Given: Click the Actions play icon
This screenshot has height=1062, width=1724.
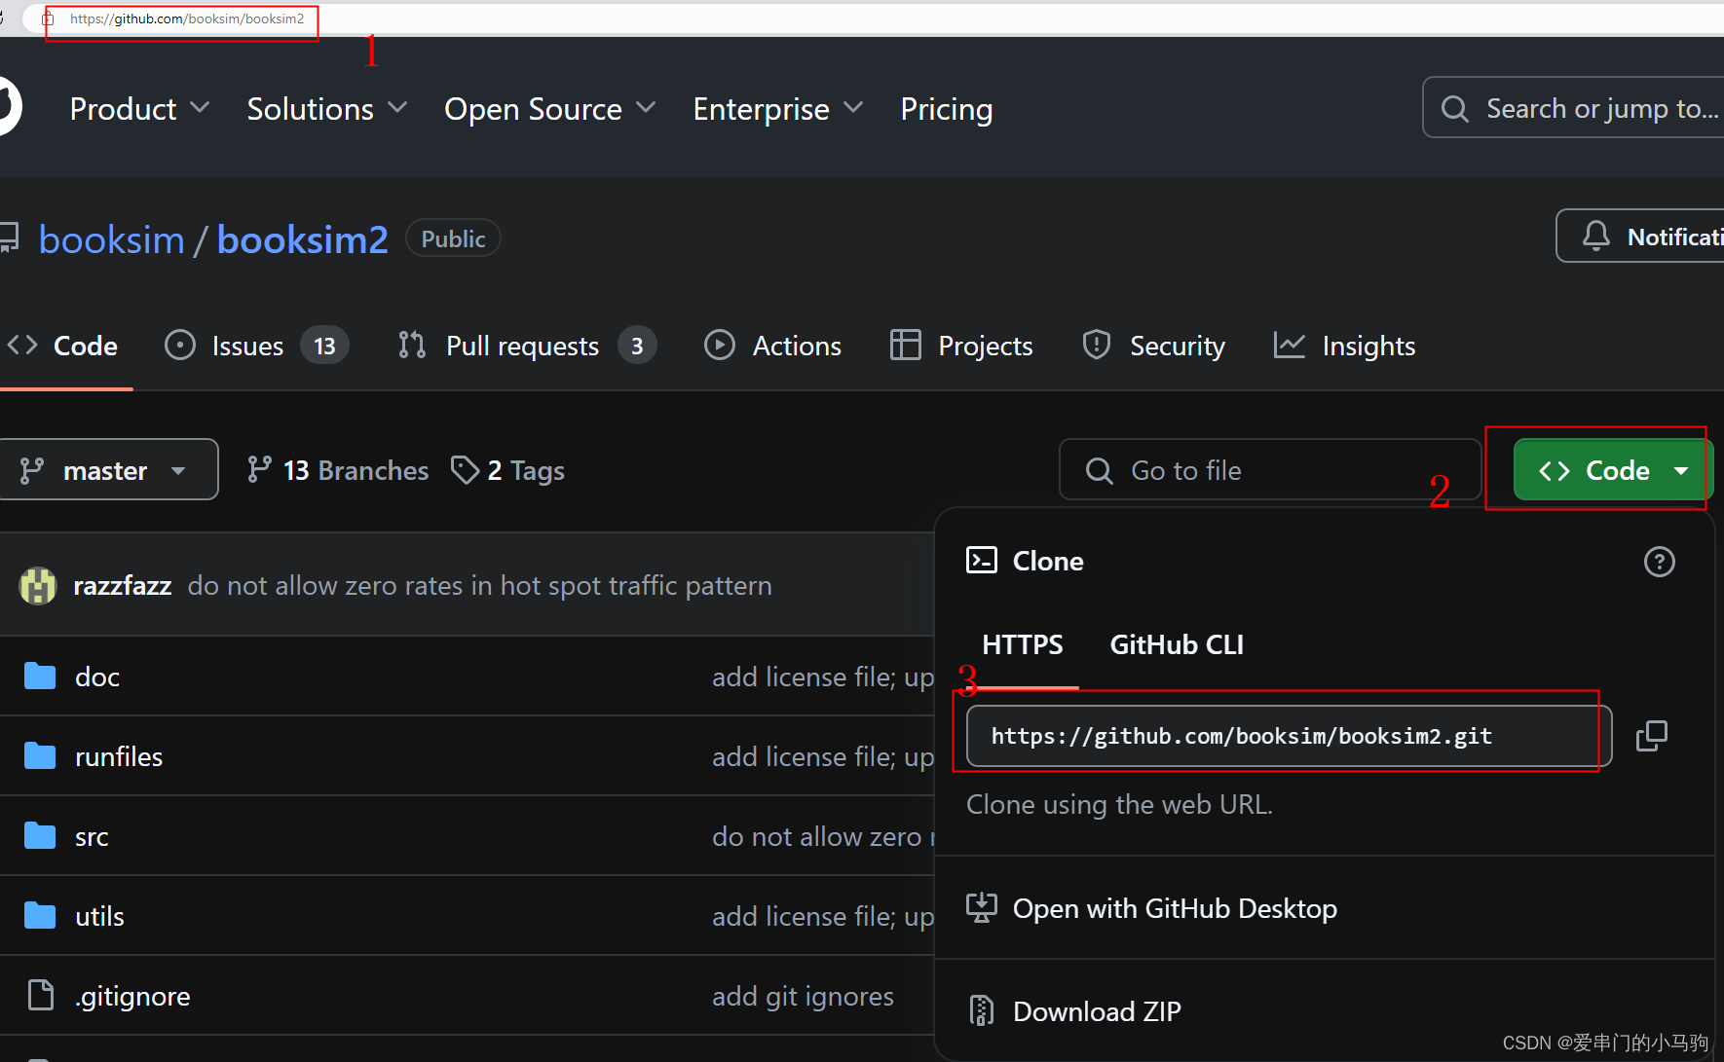Looking at the screenshot, I should coord(720,346).
